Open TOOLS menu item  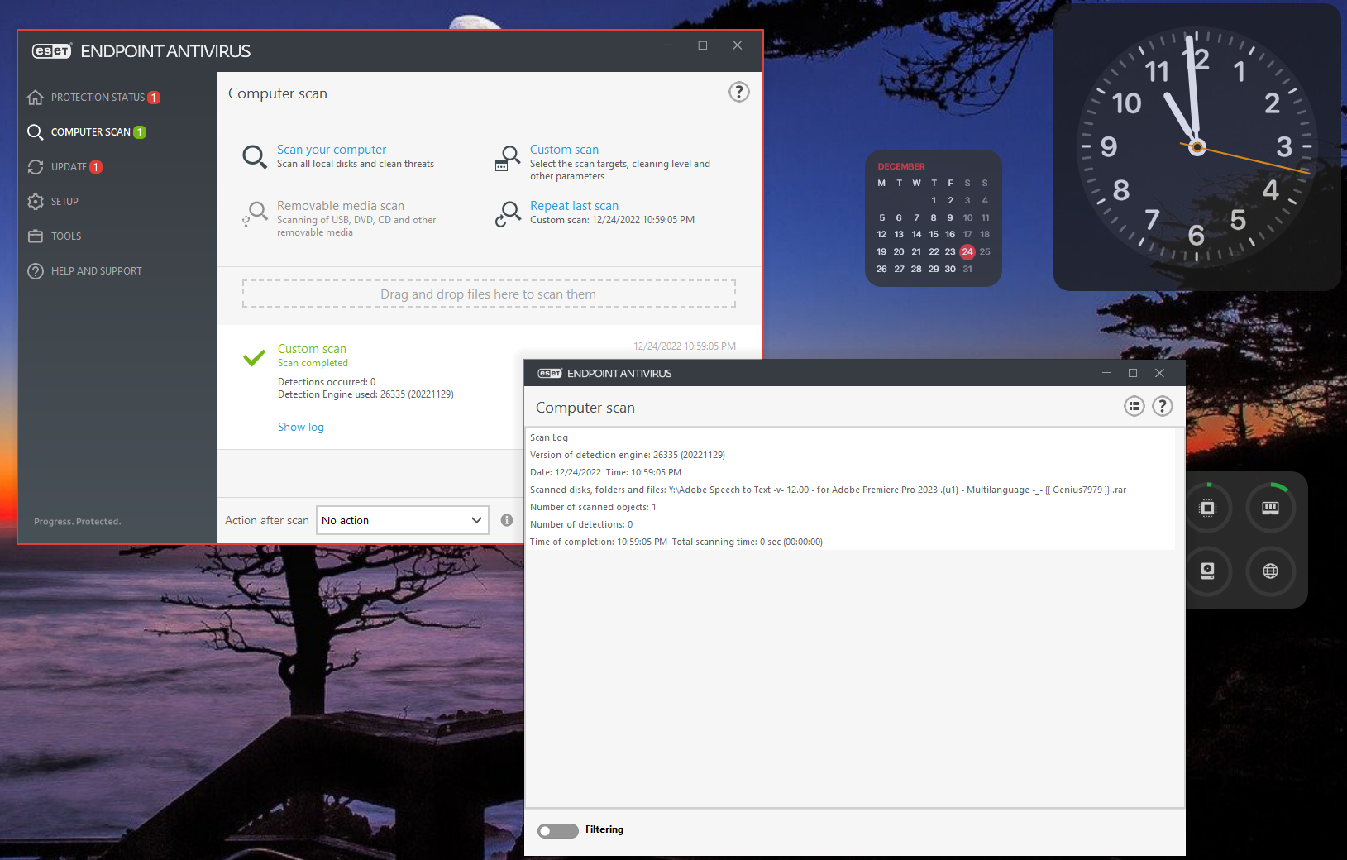point(66,236)
